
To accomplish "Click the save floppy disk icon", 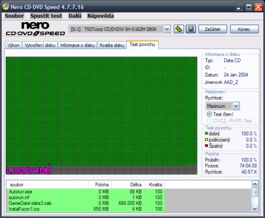I will coord(191,29).
